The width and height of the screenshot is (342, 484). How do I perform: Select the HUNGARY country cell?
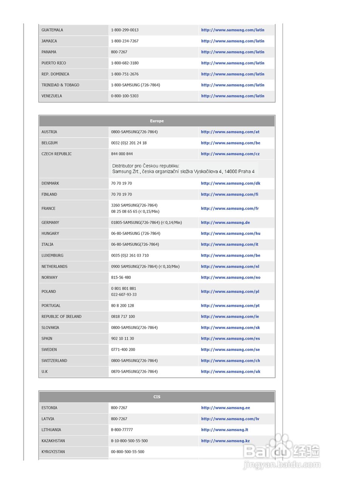74,234
